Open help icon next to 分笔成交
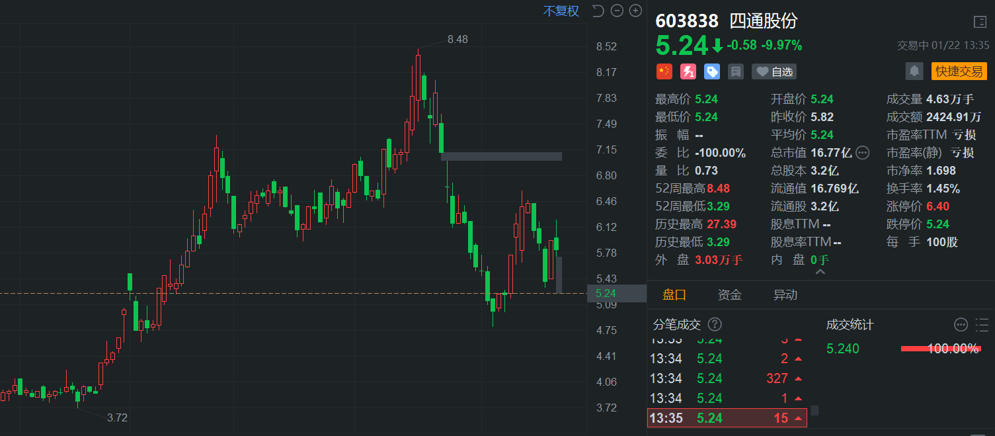This screenshot has width=995, height=436. [715, 324]
